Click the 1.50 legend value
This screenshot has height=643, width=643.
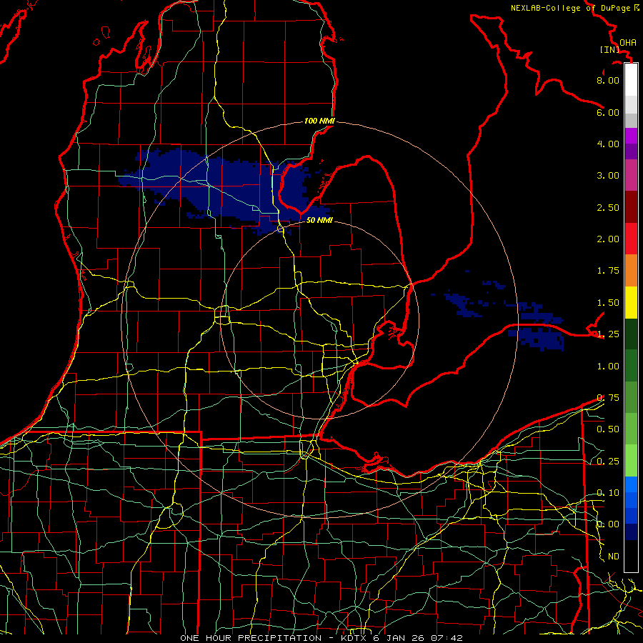608,303
